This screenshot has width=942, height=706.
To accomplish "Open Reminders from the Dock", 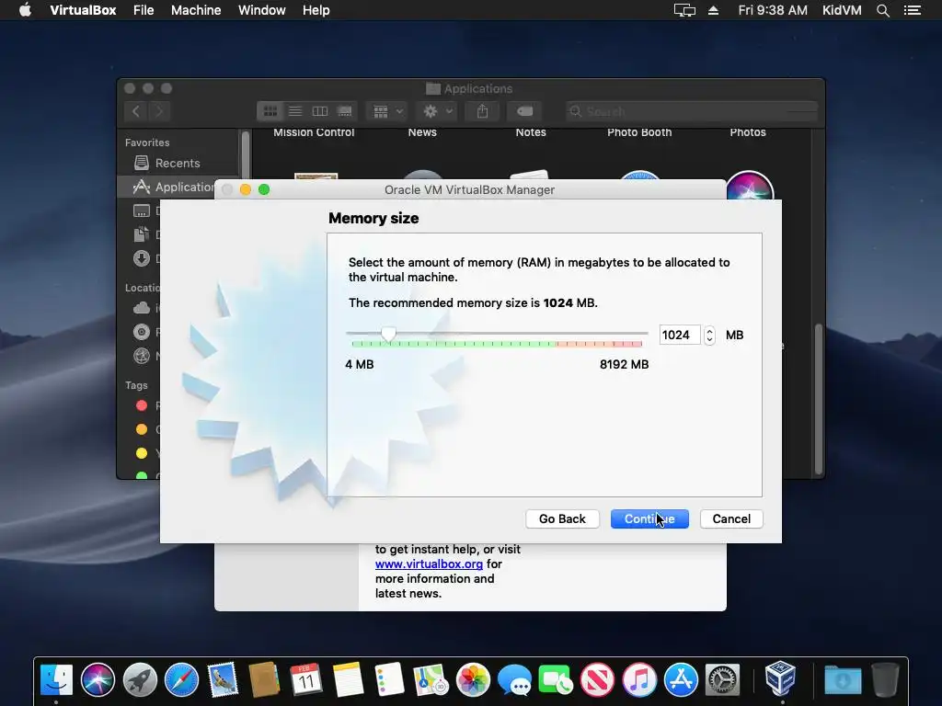I will pyautogui.click(x=389, y=680).
